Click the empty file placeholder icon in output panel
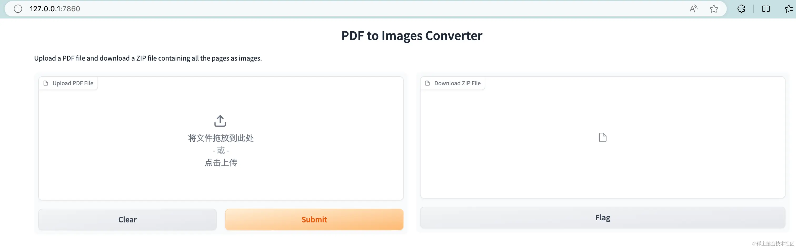796x248 pixels. point(603,137)
